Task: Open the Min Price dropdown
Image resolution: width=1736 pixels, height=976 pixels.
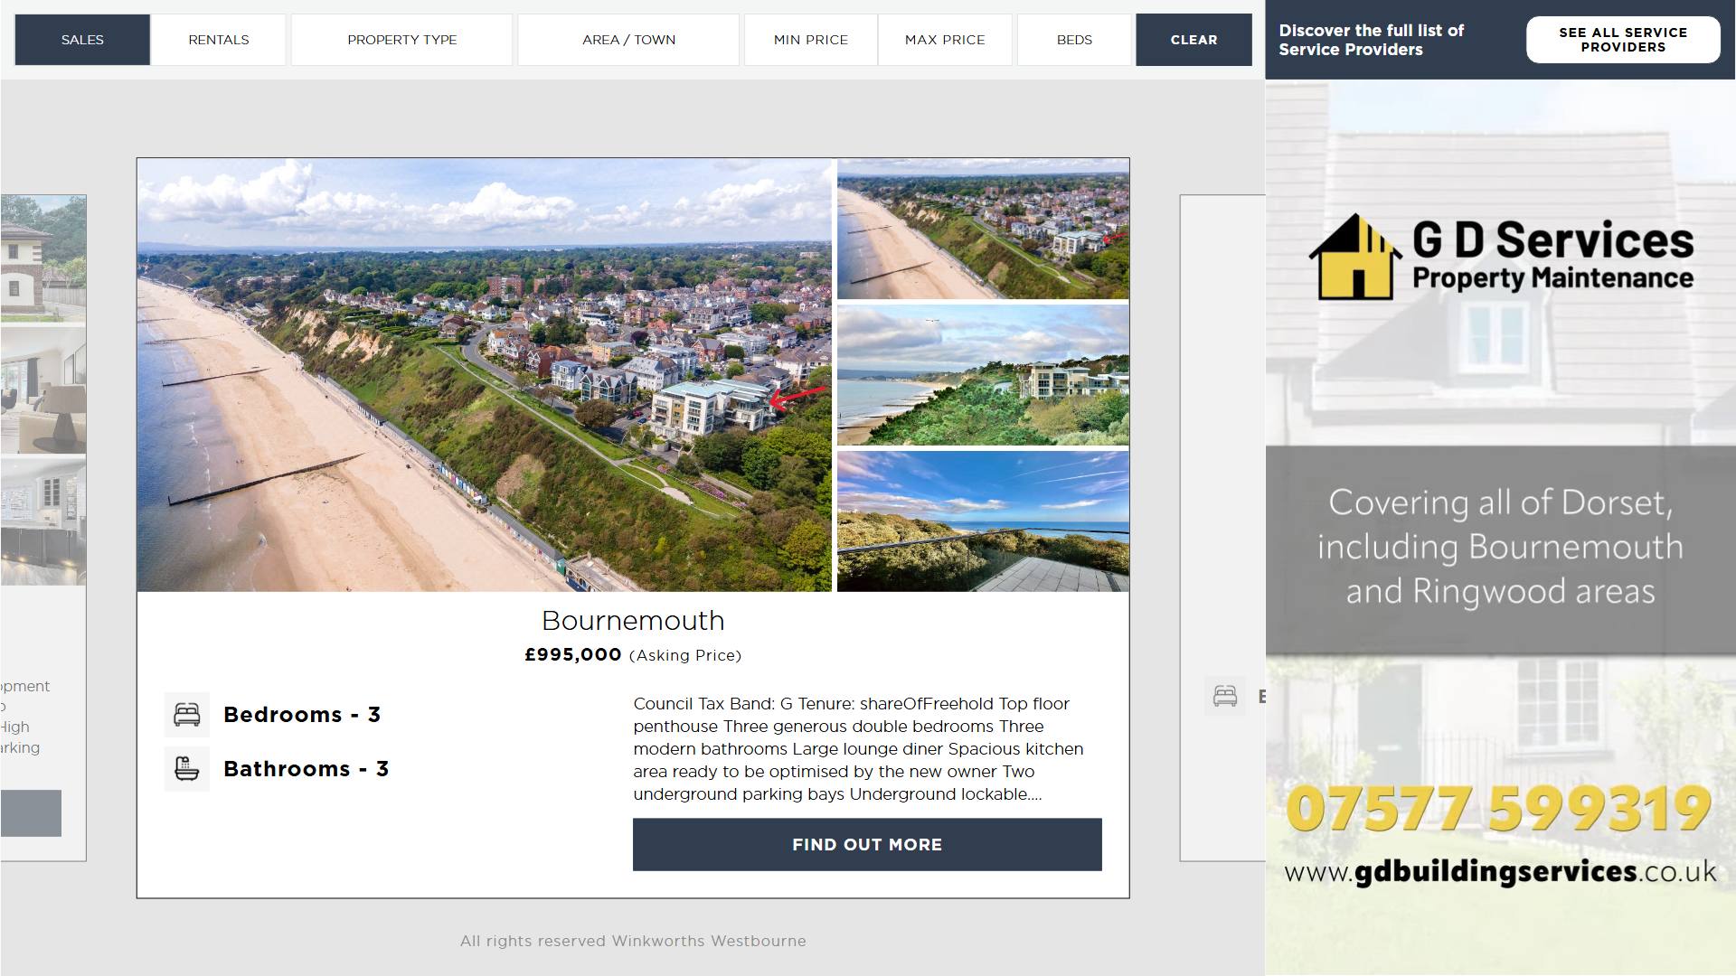Action: pyautogui.click(x=810, y=40)
